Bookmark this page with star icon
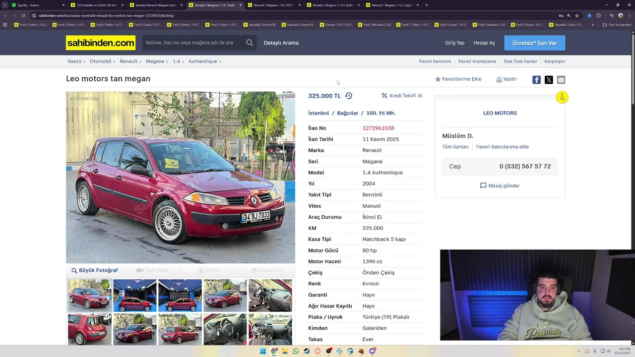Screen dimensions: 635x357 click(x=577, y=15)
